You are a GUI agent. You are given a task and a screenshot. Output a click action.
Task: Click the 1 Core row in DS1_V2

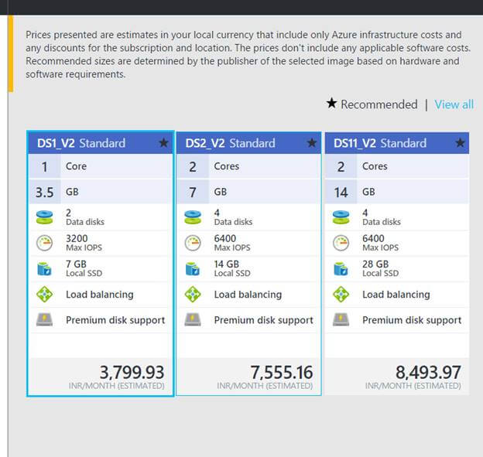(x=101, y=166)
